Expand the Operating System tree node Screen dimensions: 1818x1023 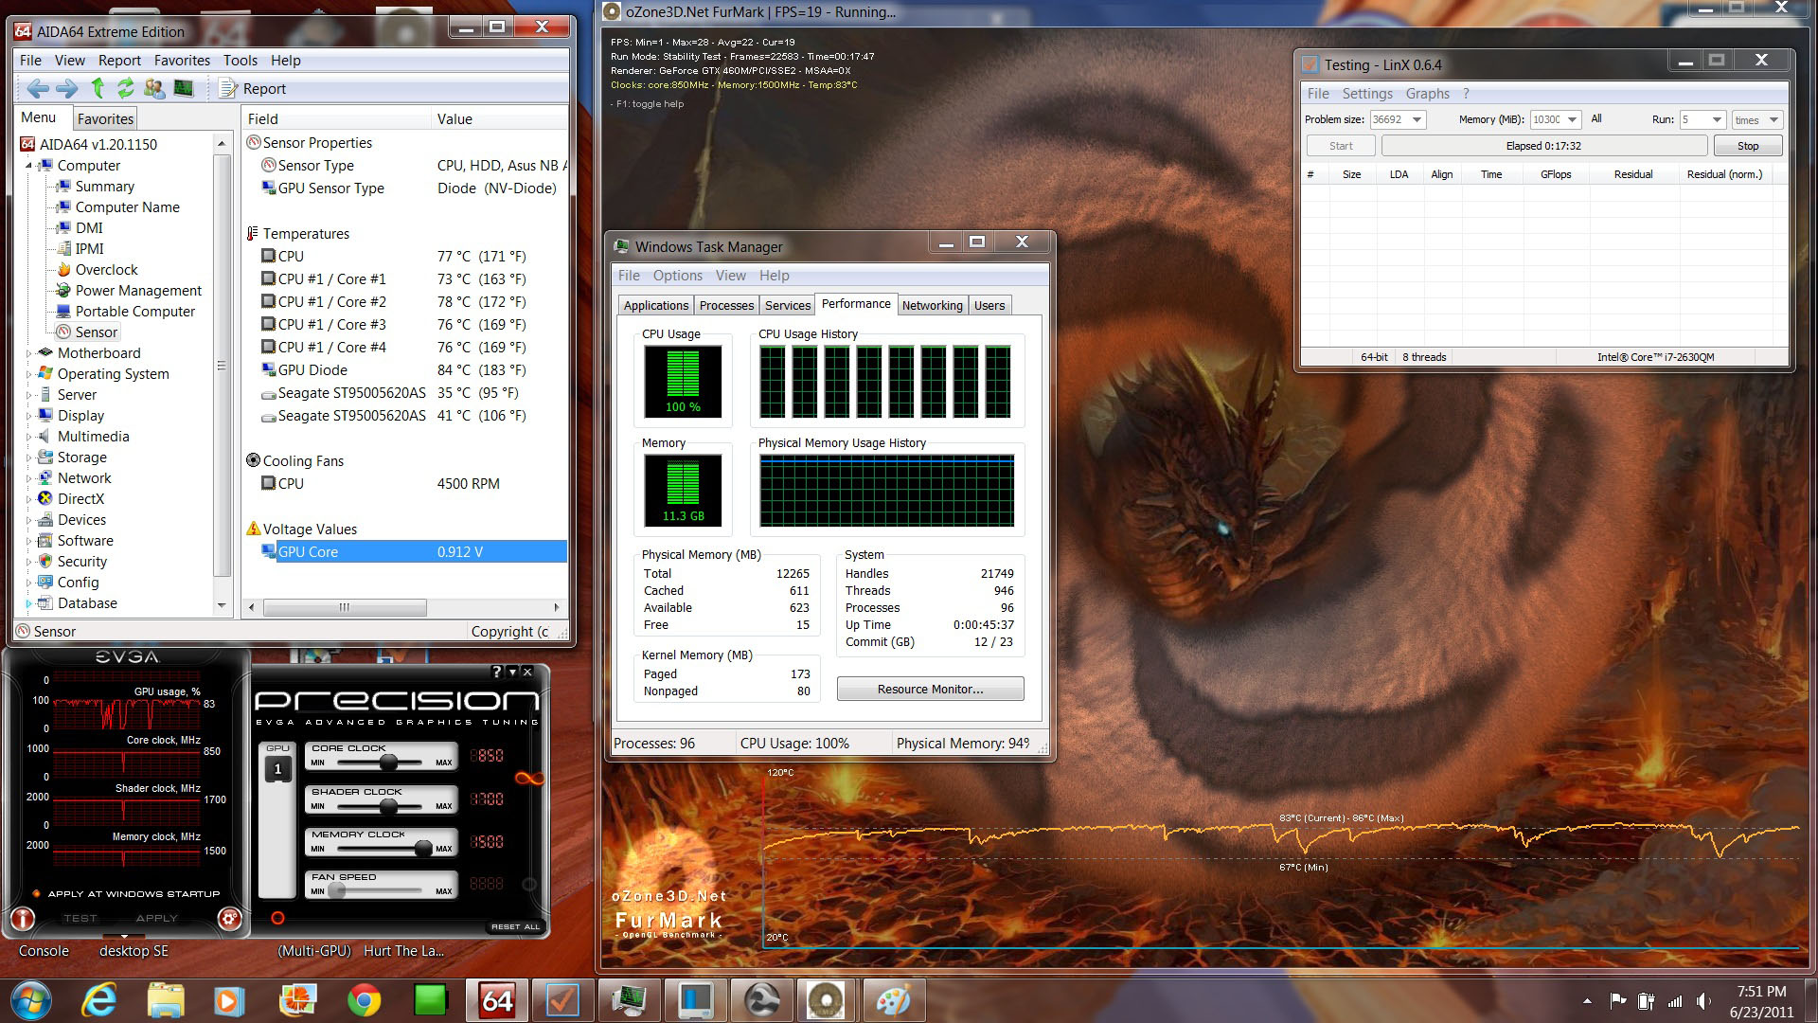pos(29,374)
